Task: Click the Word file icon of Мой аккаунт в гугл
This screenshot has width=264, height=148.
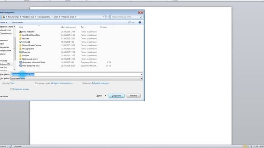Action: click(20, 66)
